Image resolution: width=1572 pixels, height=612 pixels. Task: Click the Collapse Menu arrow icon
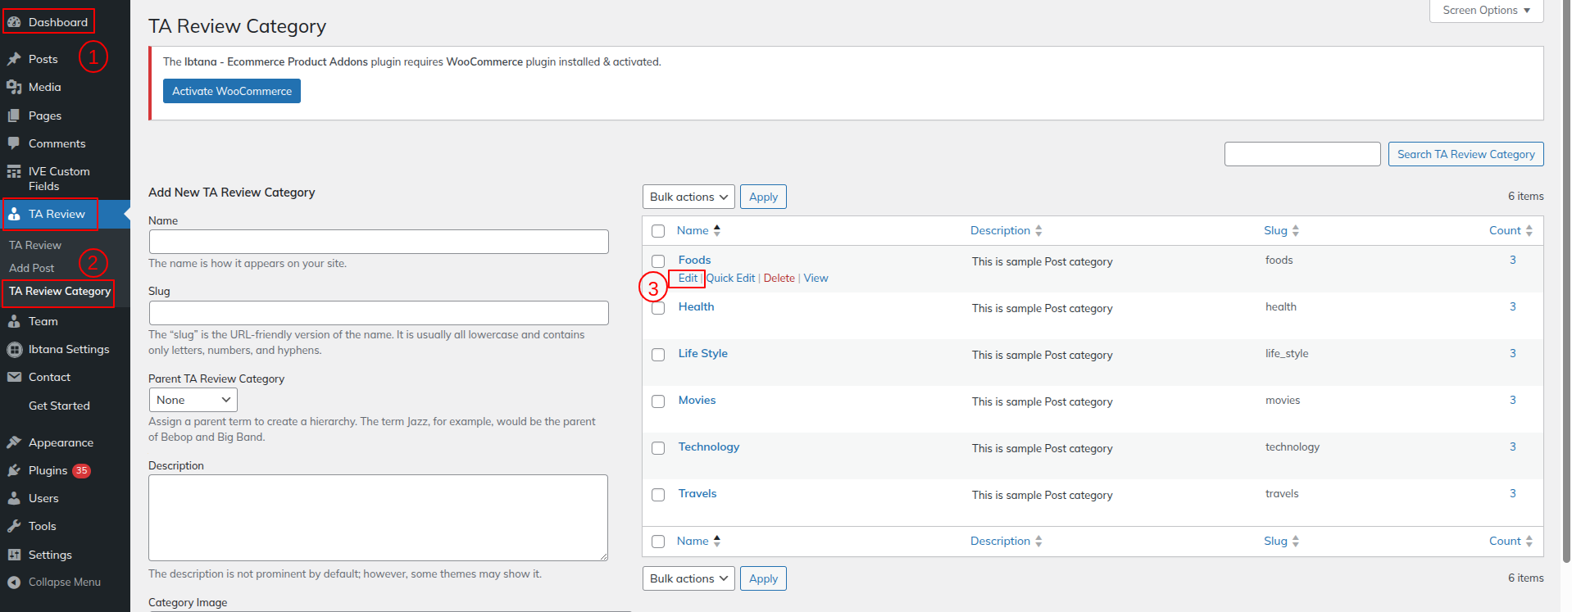14,583
